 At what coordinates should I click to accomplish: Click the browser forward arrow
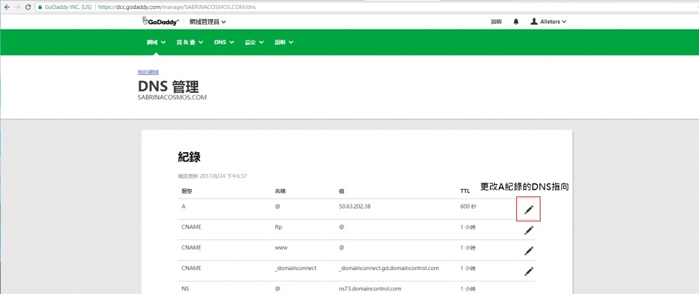[x=17, y=6]
